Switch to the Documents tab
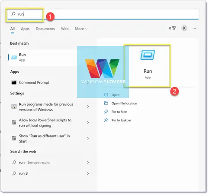This screenshot has height=195, width=209. pyautogui.click(x=45, y=29)
